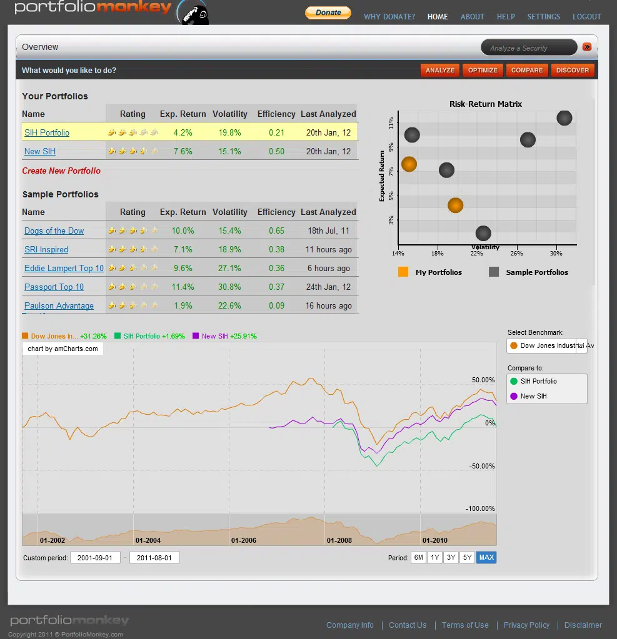Click the star rating for Paulson Advantage

[133, 305]
